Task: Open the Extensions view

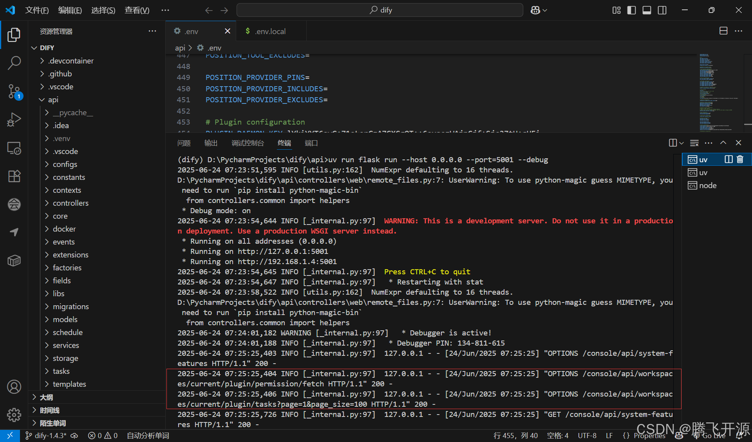Action: pyautogui.click(x=14, y=176)
